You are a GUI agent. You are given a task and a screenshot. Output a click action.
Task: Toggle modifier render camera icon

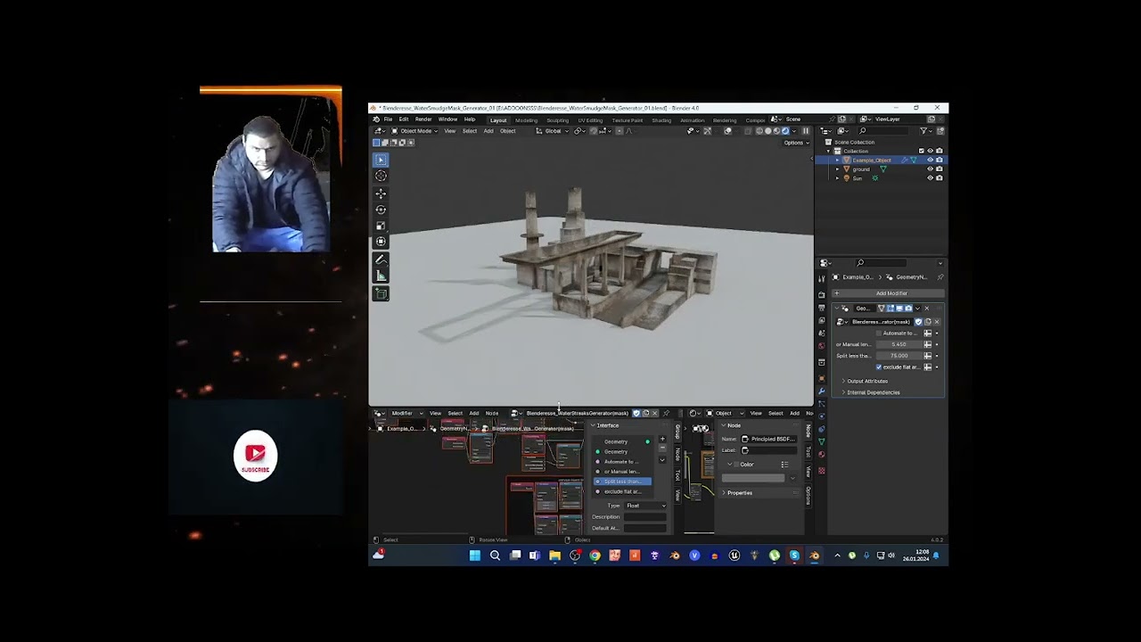[909, 309]
